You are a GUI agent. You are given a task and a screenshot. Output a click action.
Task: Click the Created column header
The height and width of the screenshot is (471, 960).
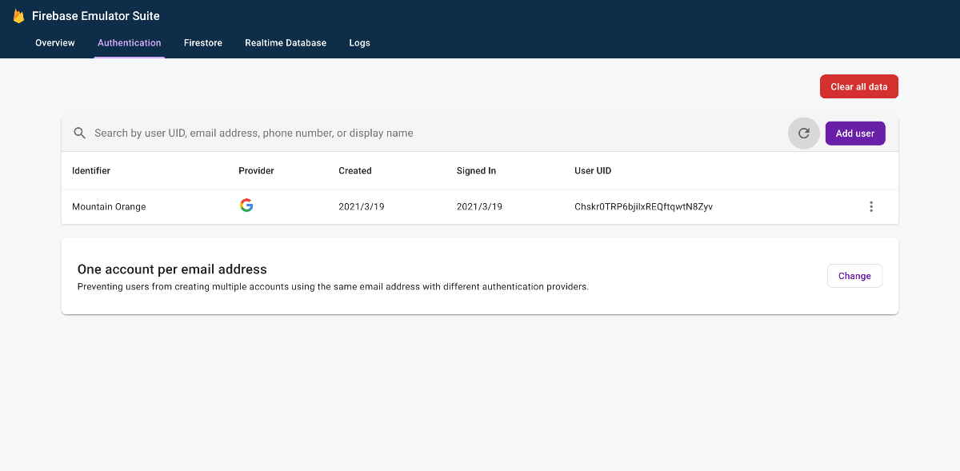point(355,171)
